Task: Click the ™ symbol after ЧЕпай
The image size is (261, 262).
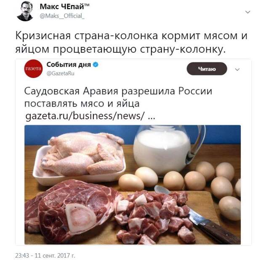Action: pyautogui.click(x=87, y=5)
